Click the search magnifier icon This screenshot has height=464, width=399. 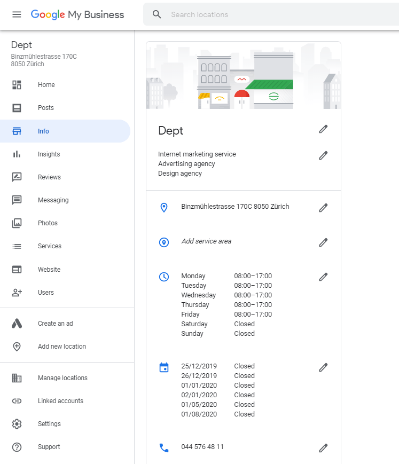tap(157, 14)
